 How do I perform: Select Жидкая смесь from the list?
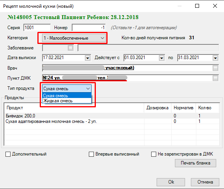pyautogui.click(x=67, y=101)
